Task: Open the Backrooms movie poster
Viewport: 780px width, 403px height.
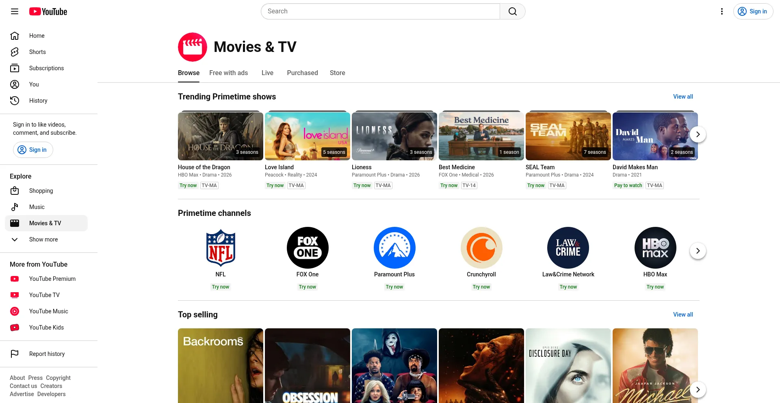Action: point(221,366)
